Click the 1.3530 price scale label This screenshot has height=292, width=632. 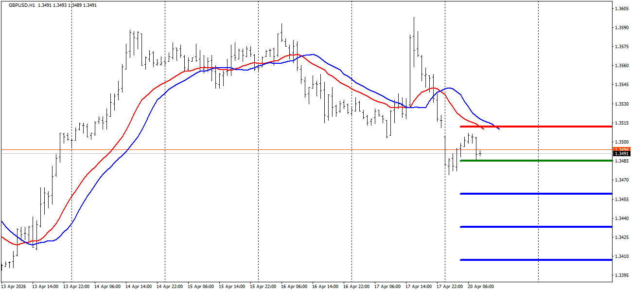[622, 104]
